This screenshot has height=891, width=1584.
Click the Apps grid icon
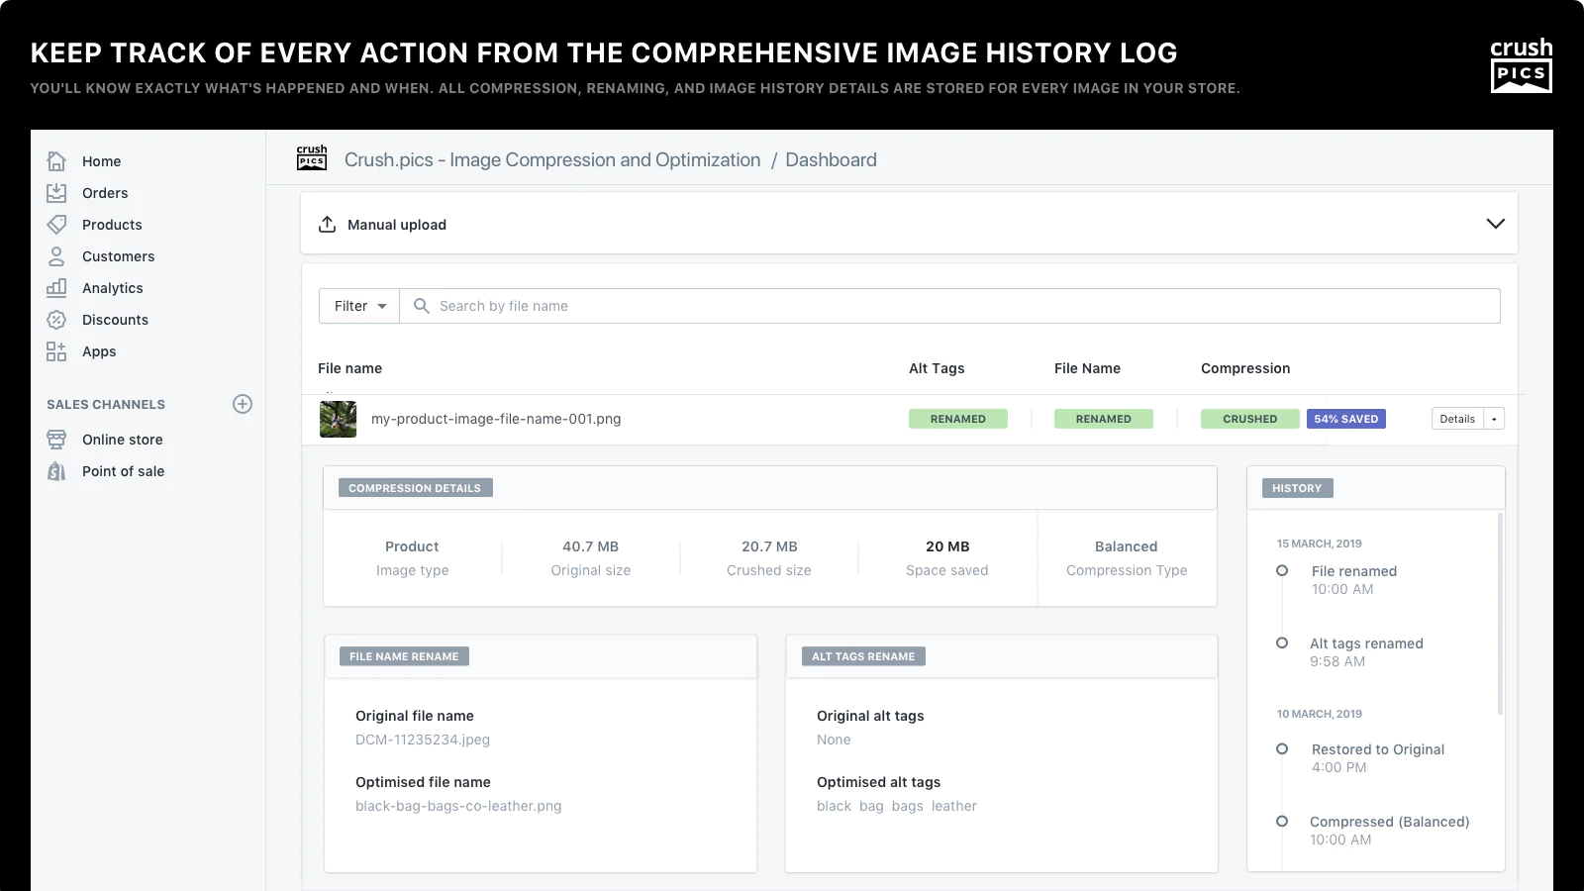[x=56, y=351]
